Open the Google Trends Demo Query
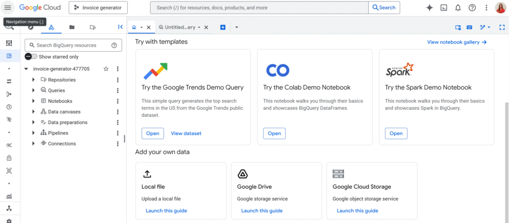 point(153,133)
